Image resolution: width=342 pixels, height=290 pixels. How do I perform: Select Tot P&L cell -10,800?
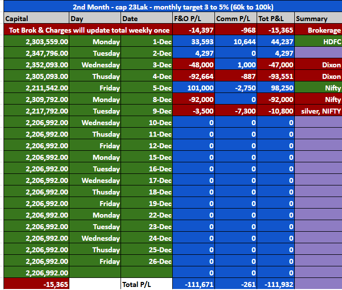coord(276,111)
